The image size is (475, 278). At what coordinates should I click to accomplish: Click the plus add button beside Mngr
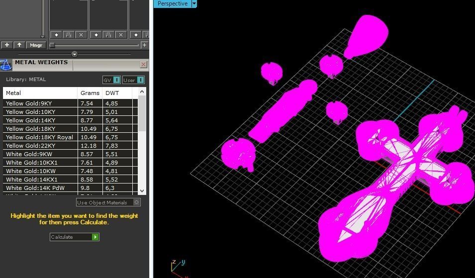click(x=6, y=45)
